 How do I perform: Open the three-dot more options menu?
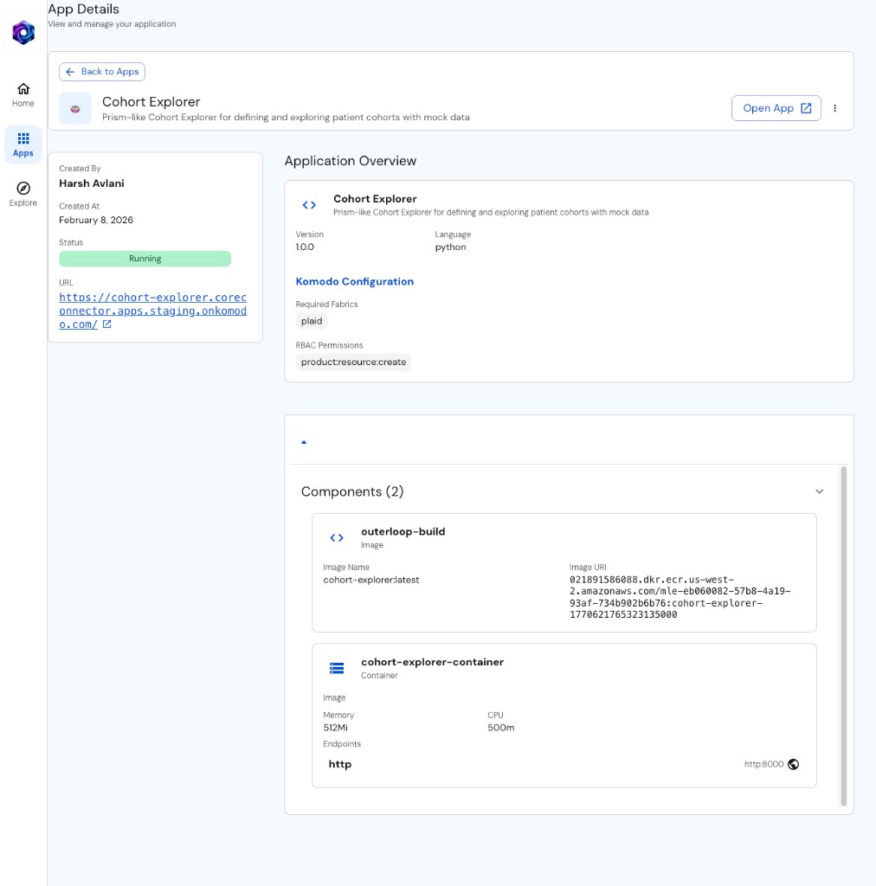click(x=834, y=108)
